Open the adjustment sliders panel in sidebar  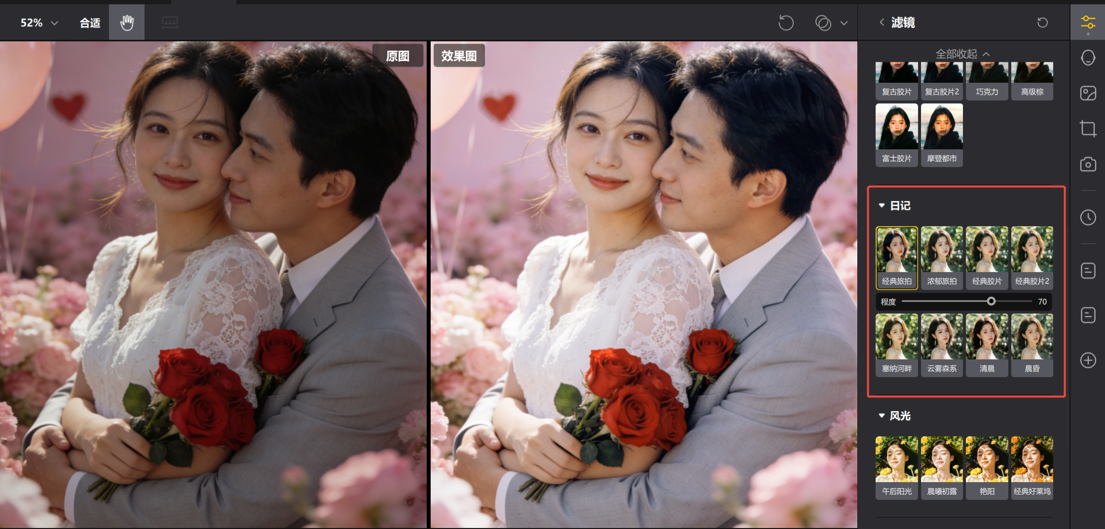[x=1088, y=23]
